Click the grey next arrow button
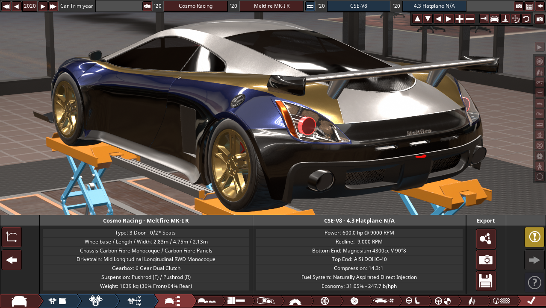Screen dimensions: 546x308 [534, 260]
